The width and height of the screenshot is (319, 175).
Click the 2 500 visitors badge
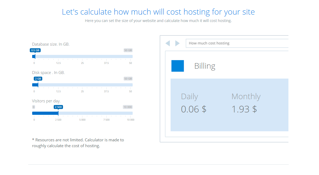point(58,107)
